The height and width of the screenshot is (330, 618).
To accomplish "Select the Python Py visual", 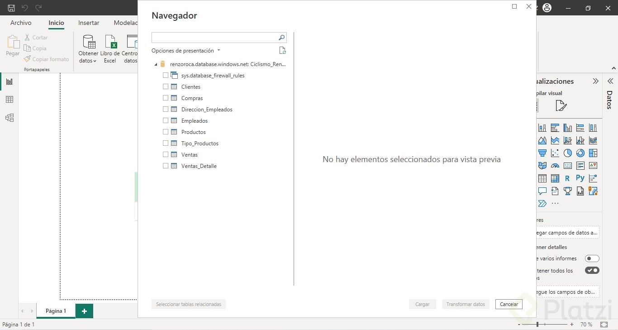I will point(580,178).
